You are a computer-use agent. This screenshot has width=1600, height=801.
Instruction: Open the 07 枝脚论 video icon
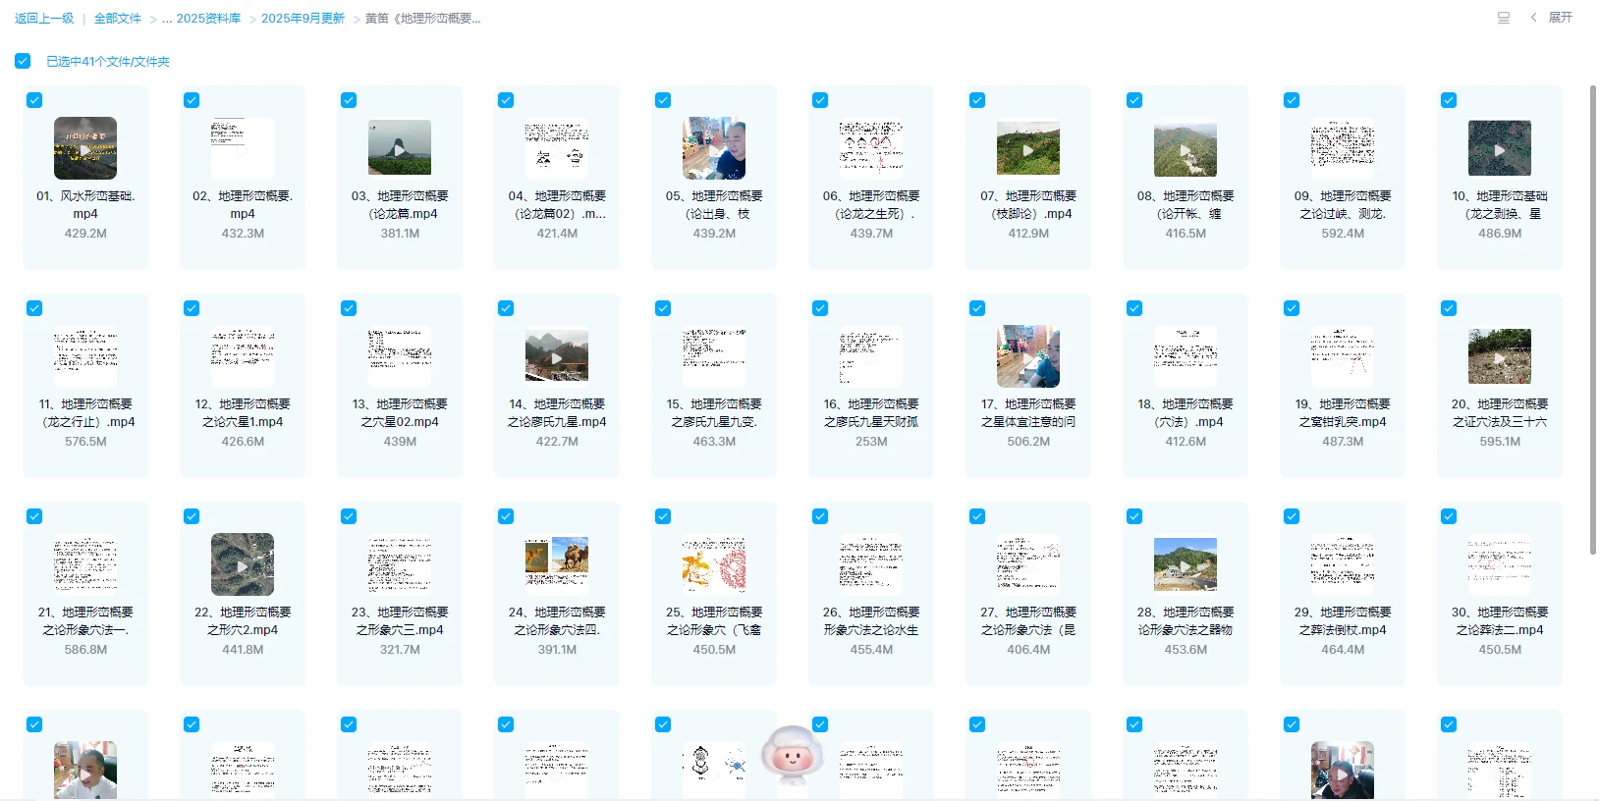(x=1028, y=148)
